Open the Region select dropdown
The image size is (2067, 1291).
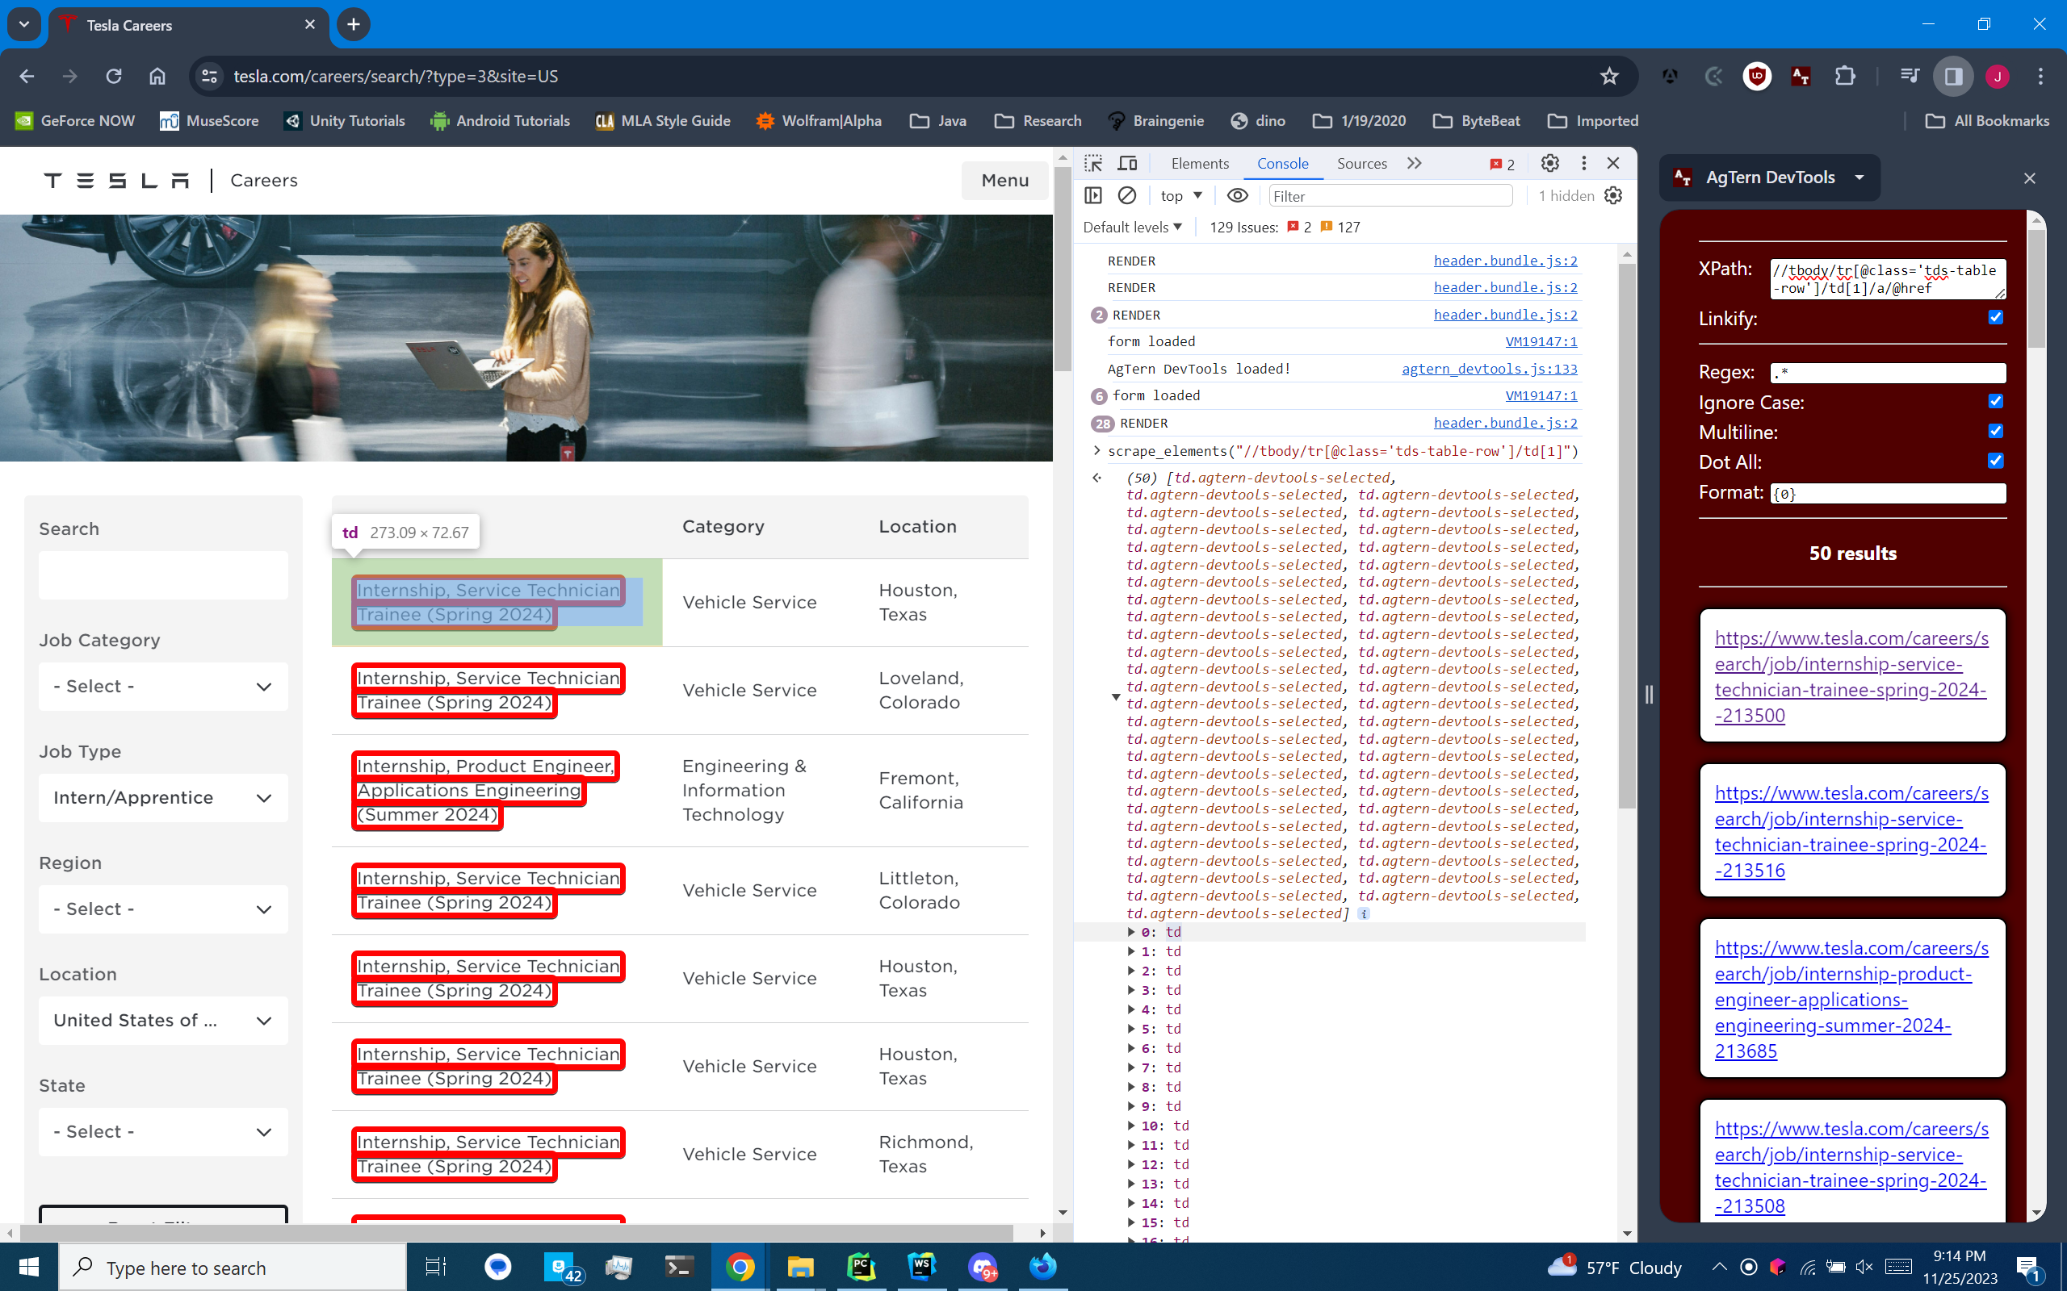[x=163, y=909]
